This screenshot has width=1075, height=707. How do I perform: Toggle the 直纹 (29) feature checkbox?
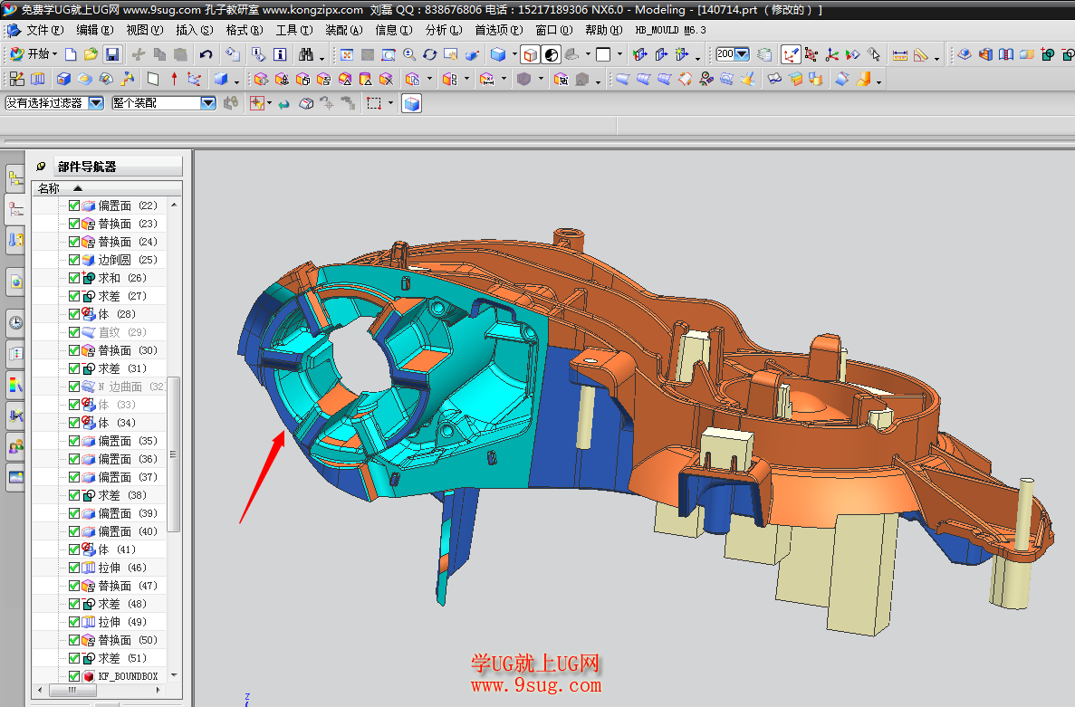[74, 332]
